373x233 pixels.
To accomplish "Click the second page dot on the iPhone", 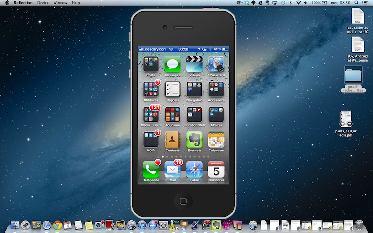I will click(x=167, y=157).
